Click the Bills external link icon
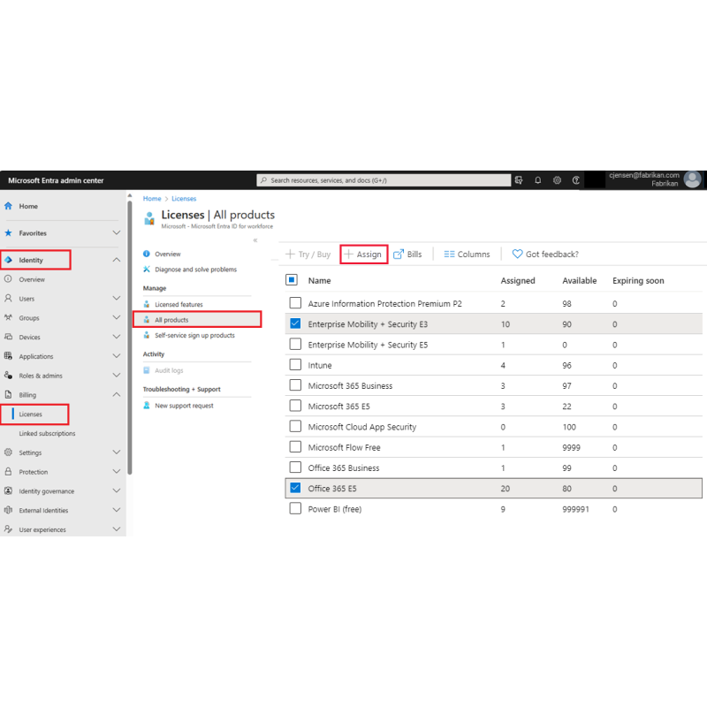The height and width of the screenshot is (707, 707). 399,255
